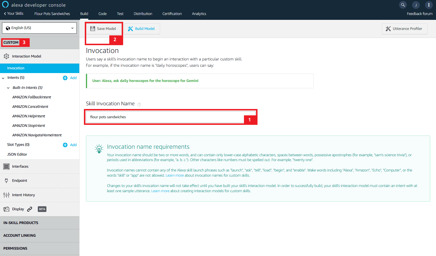Collapse the Intents (5) tree section
The height and width of the screenshot is (256, 436).
click(3, 78)
